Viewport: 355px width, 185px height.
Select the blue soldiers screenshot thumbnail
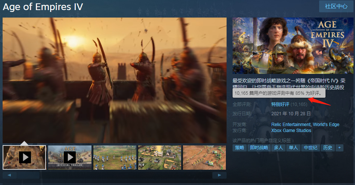point(115,157)
